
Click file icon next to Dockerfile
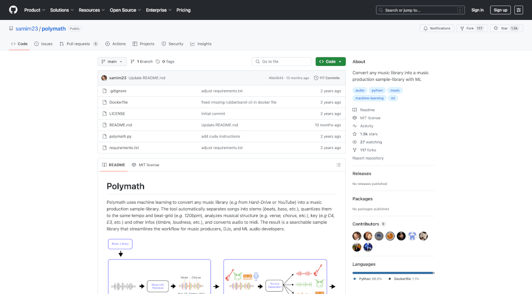pyautogui.click(x=105, y=102)
